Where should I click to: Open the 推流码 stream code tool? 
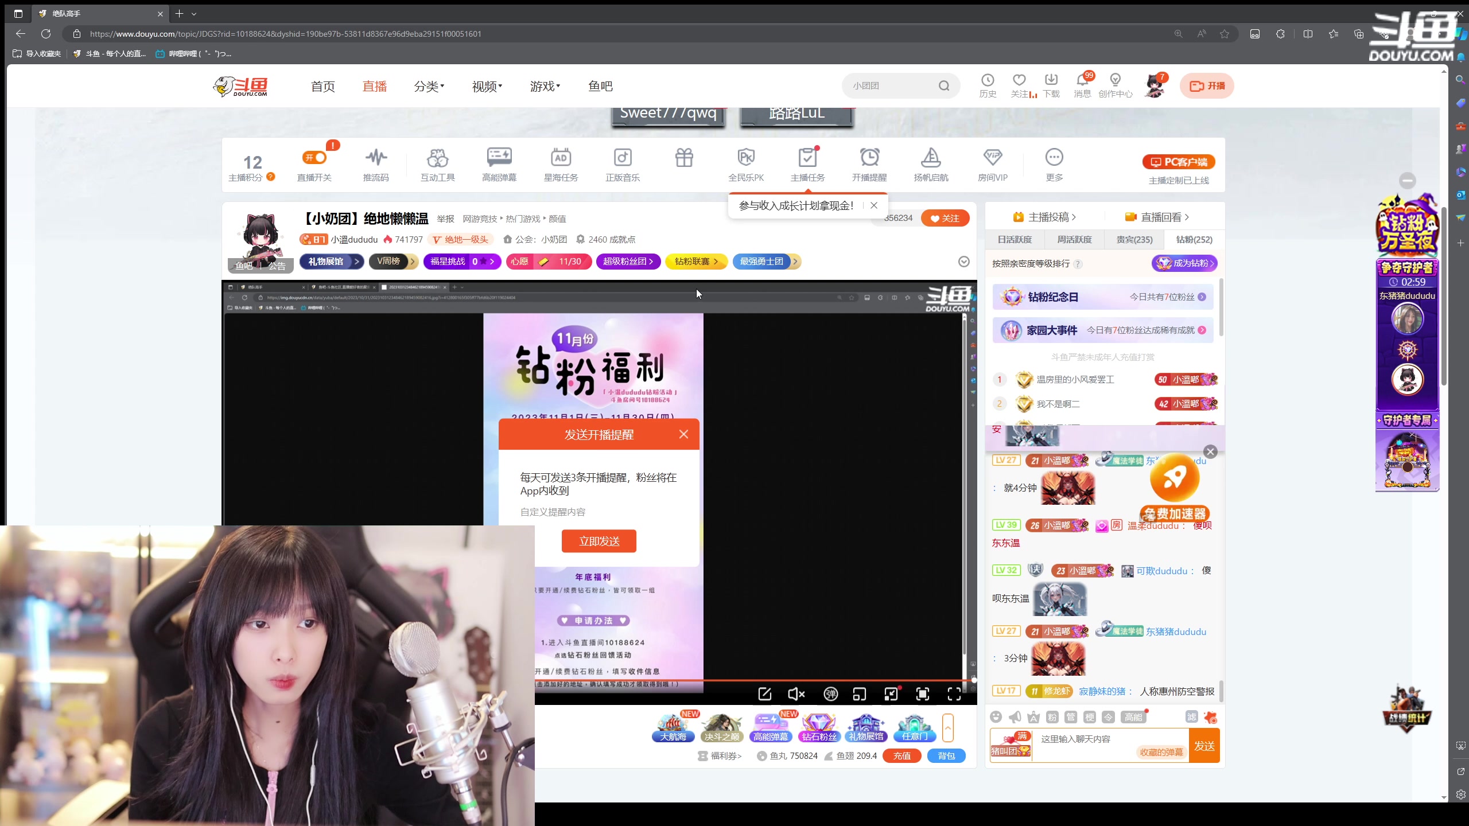click(376, 165)
